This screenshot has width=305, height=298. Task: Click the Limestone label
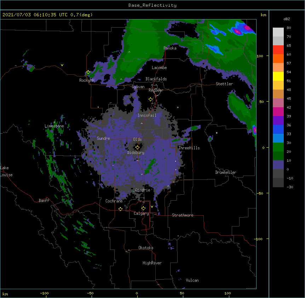[x=54, y=126]
